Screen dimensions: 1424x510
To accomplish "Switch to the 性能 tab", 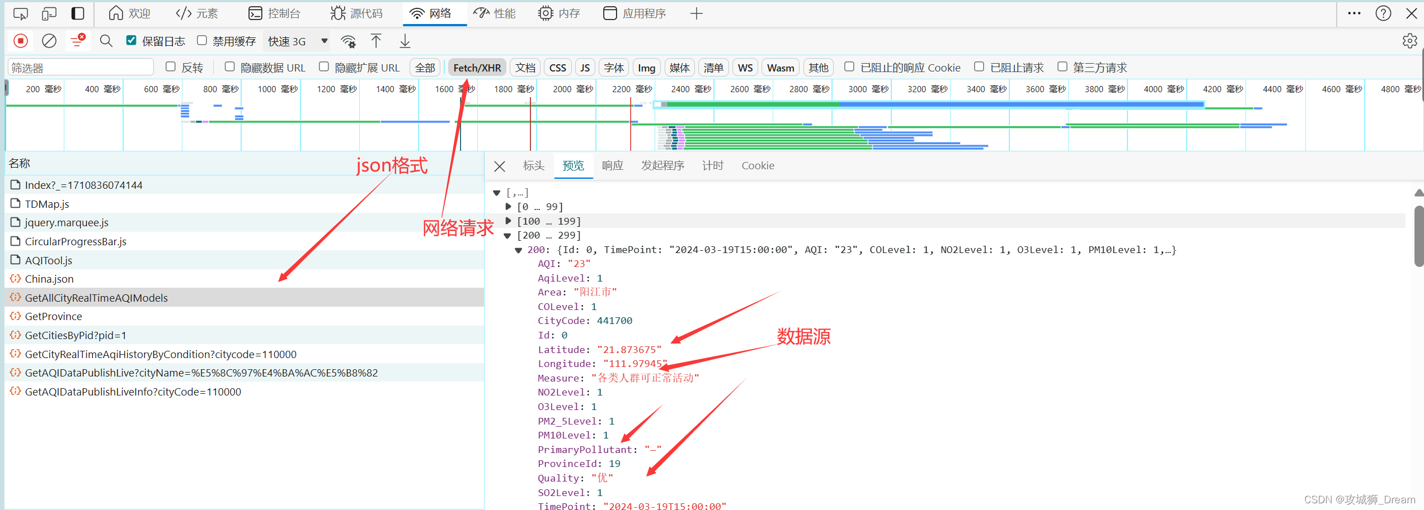I will [x=495, y=13].
